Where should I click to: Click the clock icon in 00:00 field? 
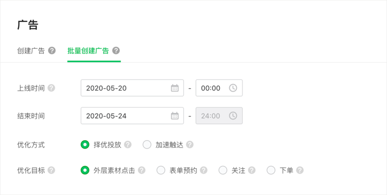(x=233, y=88)
